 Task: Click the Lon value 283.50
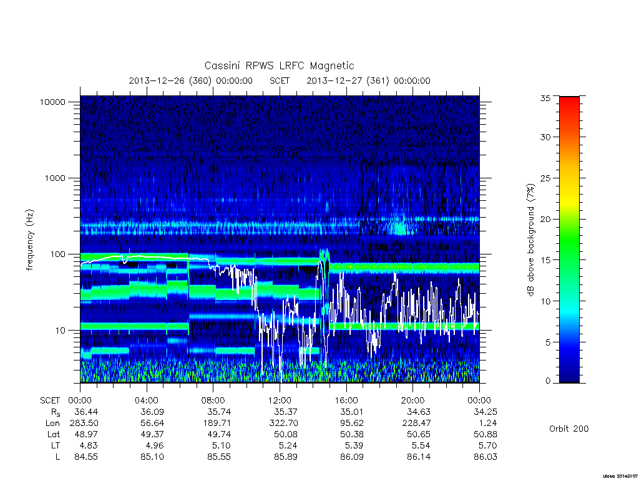point(84,423)
